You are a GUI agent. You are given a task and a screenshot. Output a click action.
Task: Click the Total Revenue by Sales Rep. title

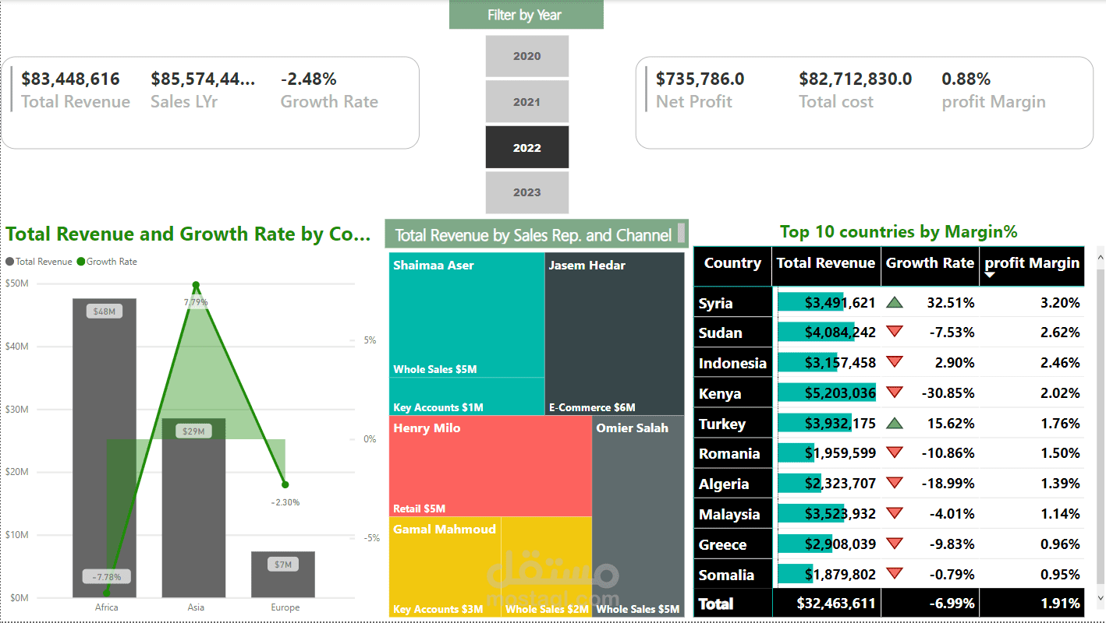pos(533,235)
